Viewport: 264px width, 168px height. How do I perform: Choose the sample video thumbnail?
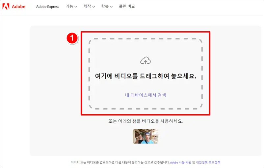pos(145,136)
